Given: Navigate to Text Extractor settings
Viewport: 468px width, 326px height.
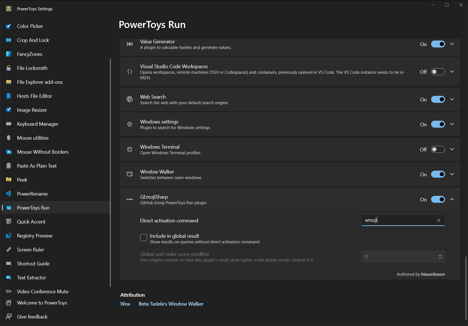Looking at the screenshot, I should pyautogui.click(x=56, y=278).
